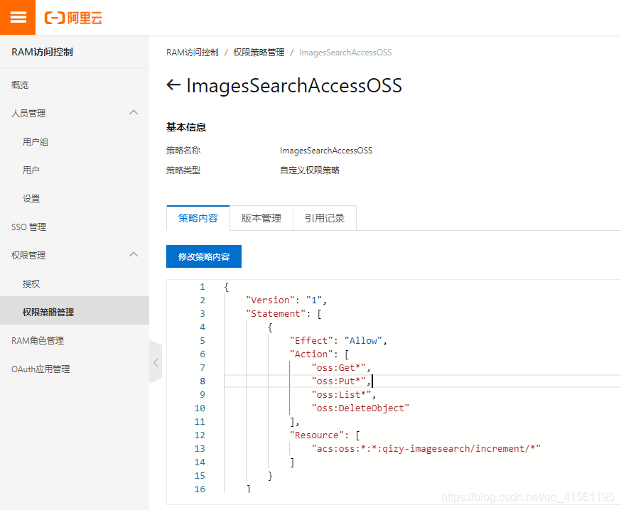This screenshot has height=510, width=621.
Task: Click line number 8 in the editor gutter
Action: click(x=202, y=381)
